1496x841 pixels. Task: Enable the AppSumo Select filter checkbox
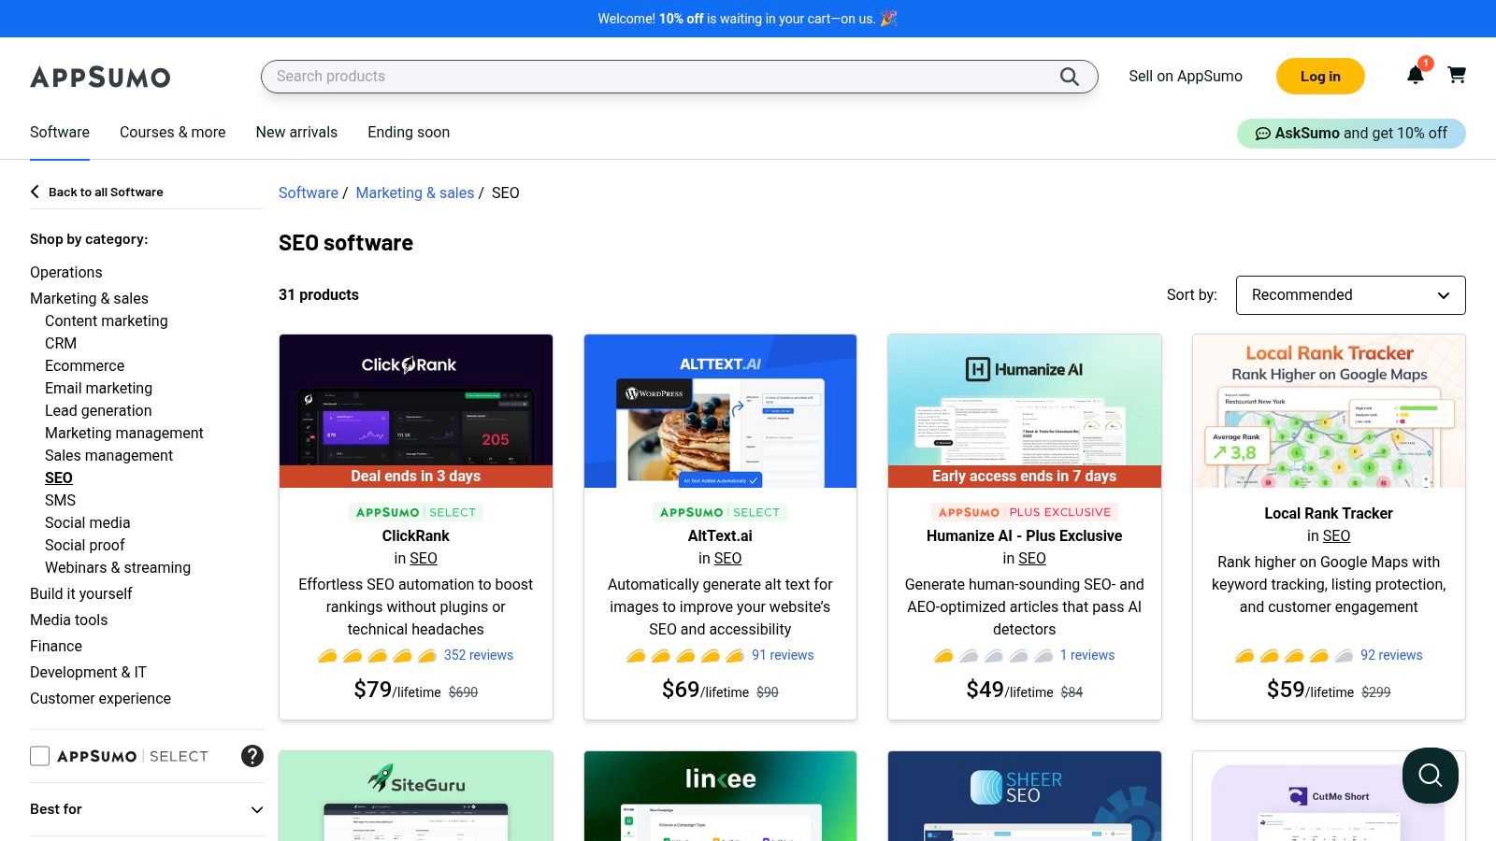click(39, 756)
